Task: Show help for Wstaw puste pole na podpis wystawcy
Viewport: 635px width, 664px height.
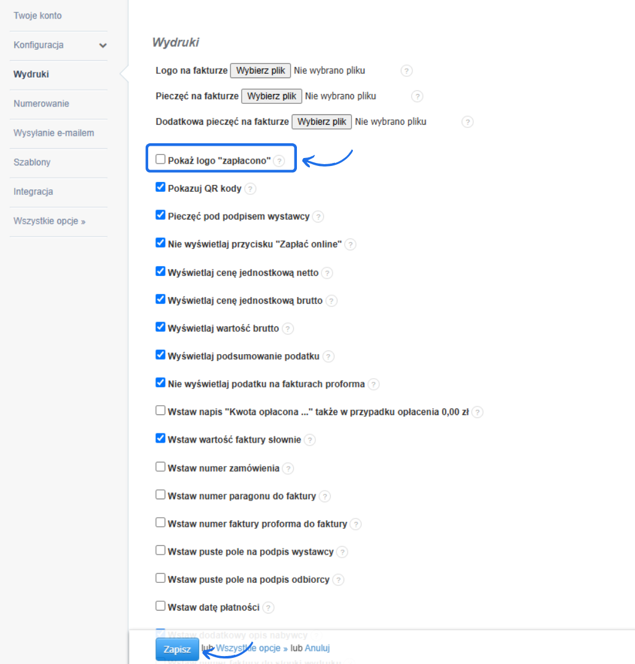Action: click(x=342, y=552)
